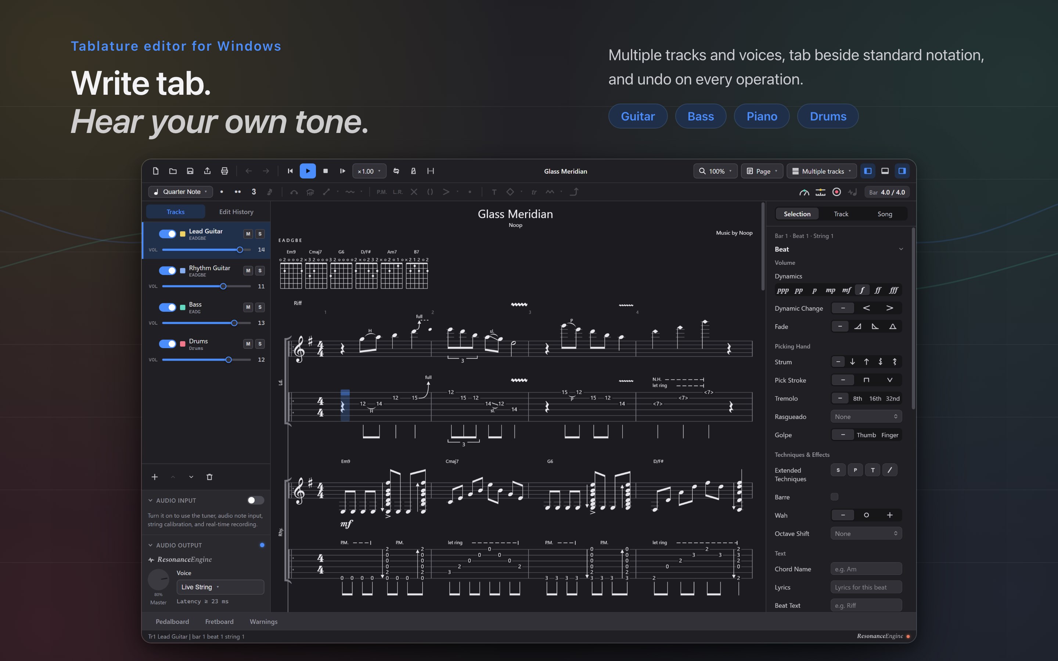Open the Fretboard bottom tab
The width and height of the screenshot is (1058, 661).
219,621
